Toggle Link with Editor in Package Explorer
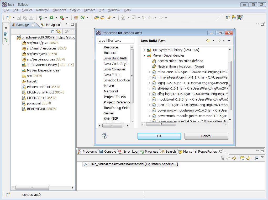Viewport: 268px width, 200px height. [59, 31]
